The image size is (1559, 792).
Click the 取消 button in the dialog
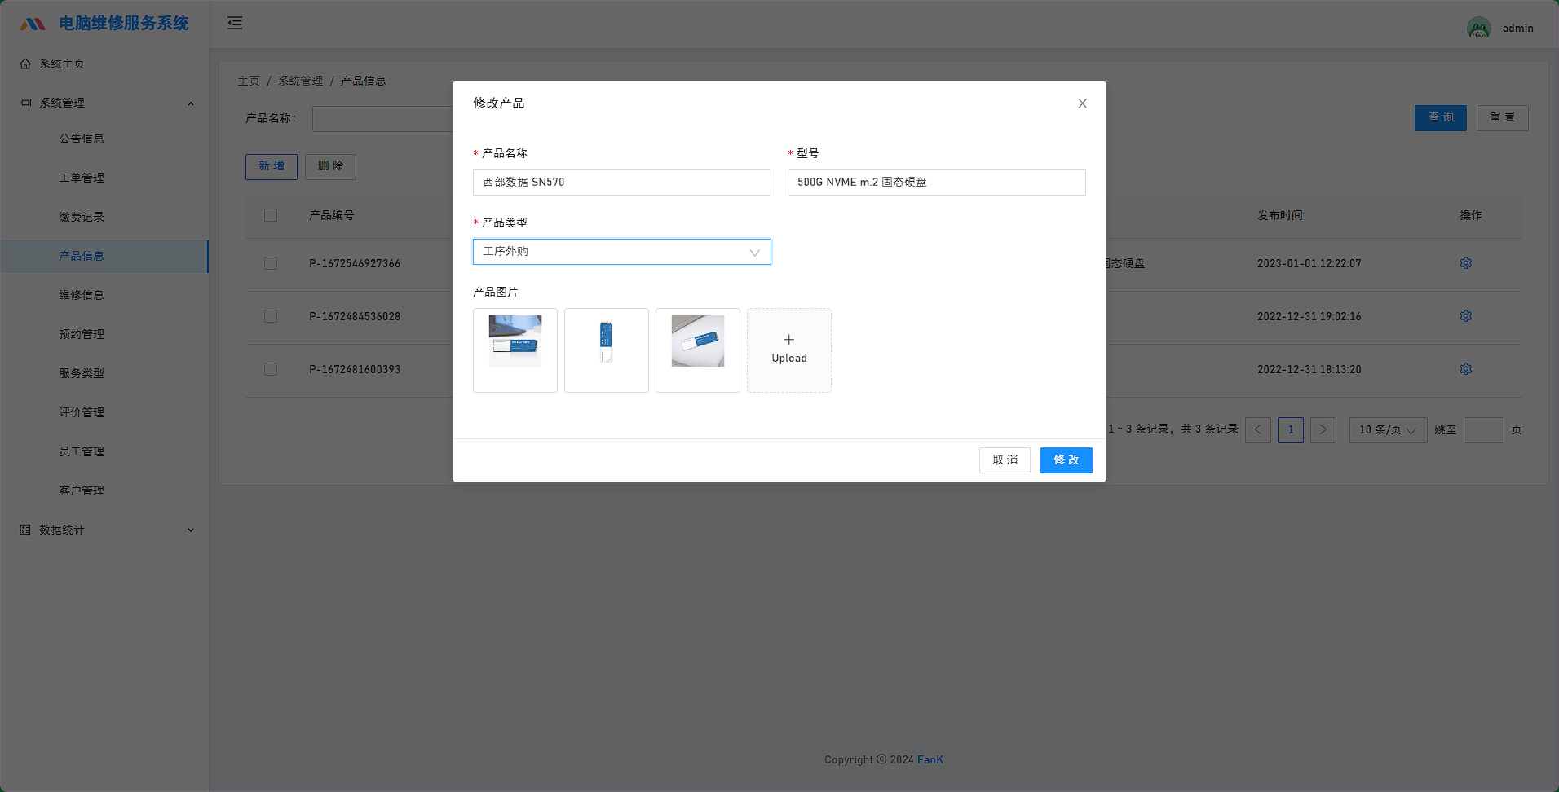[1005, 460]
